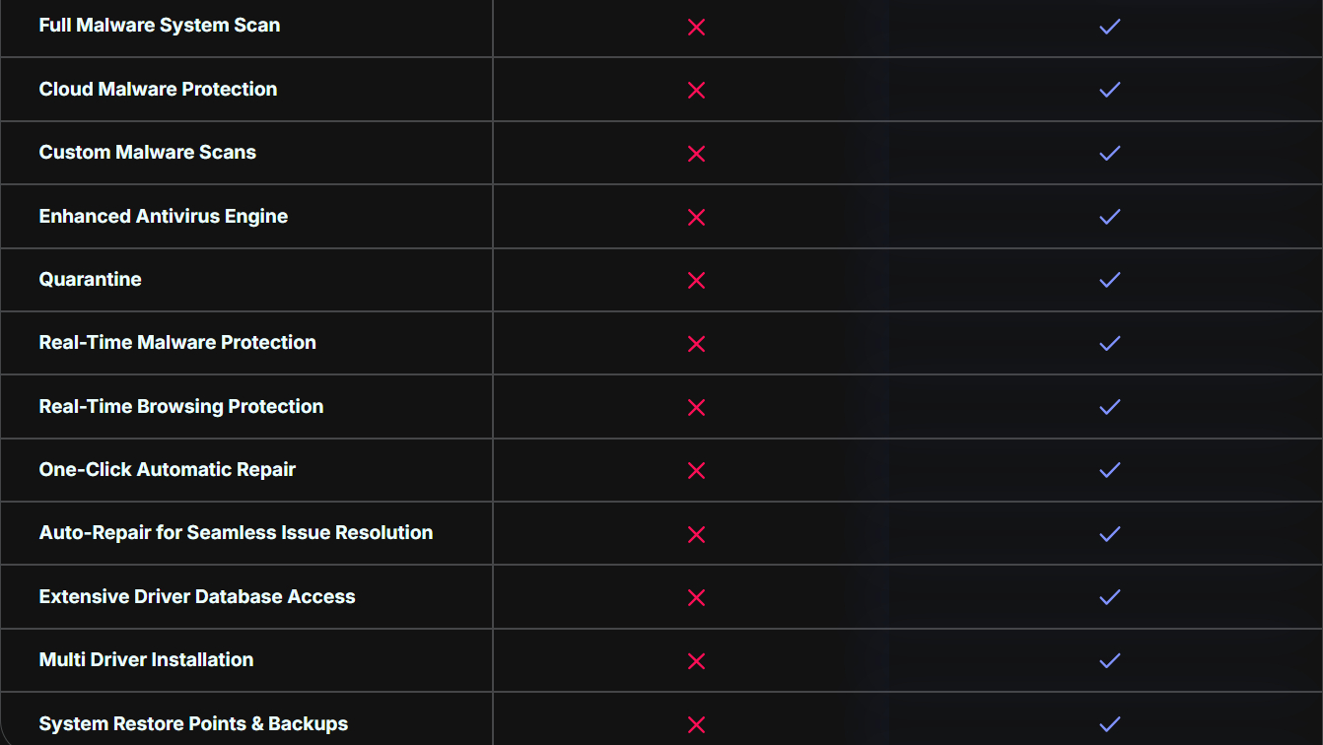The width and height of the screenshot is (1323, 745).
Task: Click the red X beside Cloud Malware Protection
Action: [696, 90]
